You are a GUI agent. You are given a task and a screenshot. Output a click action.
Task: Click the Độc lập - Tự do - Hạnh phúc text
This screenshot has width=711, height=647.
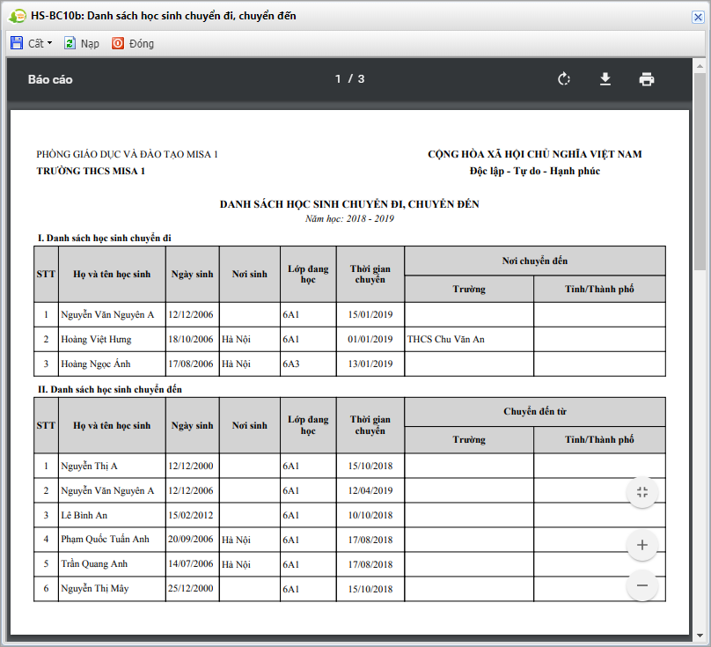point(535,171)
